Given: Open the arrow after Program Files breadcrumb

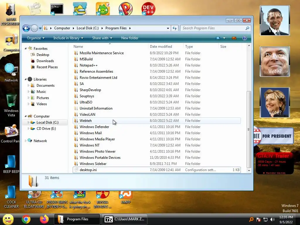Looking at the screenshot, I should pyautogui.click(x=130, y=28).
